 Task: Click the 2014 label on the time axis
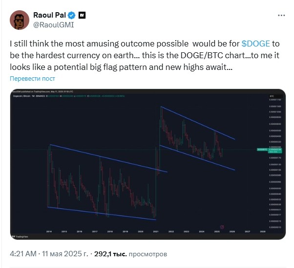[x=49, y=230]
